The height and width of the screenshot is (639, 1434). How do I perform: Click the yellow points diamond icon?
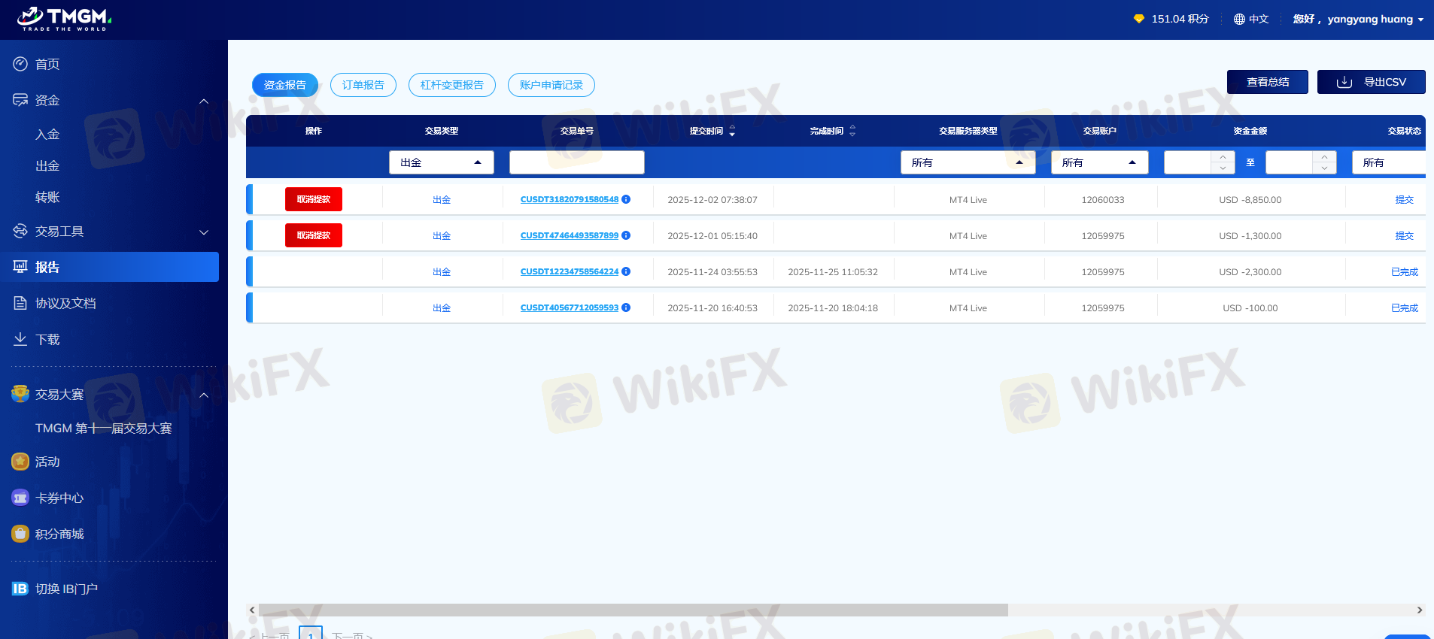[1139, 19]
